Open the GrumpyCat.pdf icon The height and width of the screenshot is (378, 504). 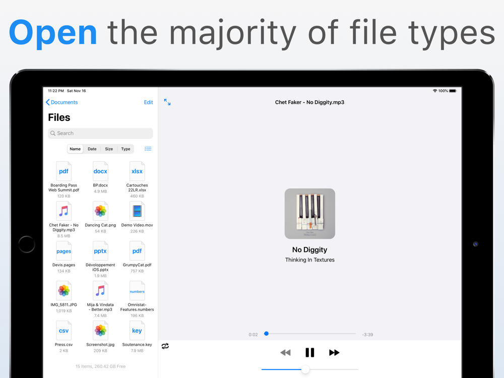137,251
